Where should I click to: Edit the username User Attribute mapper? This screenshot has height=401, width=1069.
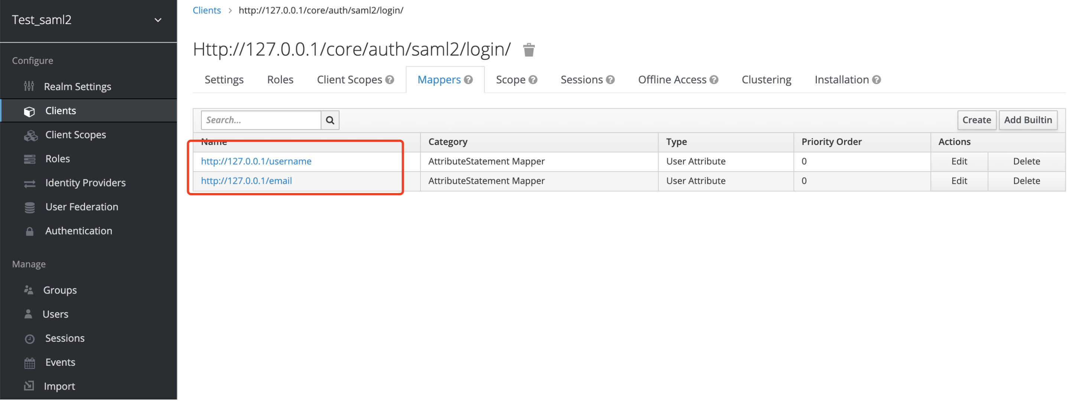click(x=959, y=161)
